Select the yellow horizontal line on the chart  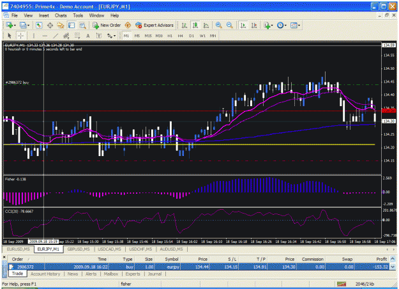(189, 144)
